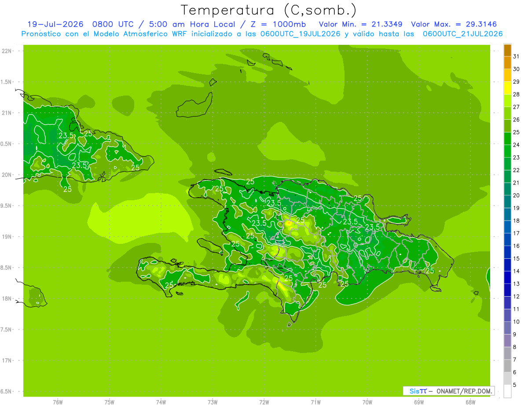Click the cut-off "0.5N" latitude label
The height and width of the screenshot is (408, 528).
pyautogui.click(x=6, y=144)
